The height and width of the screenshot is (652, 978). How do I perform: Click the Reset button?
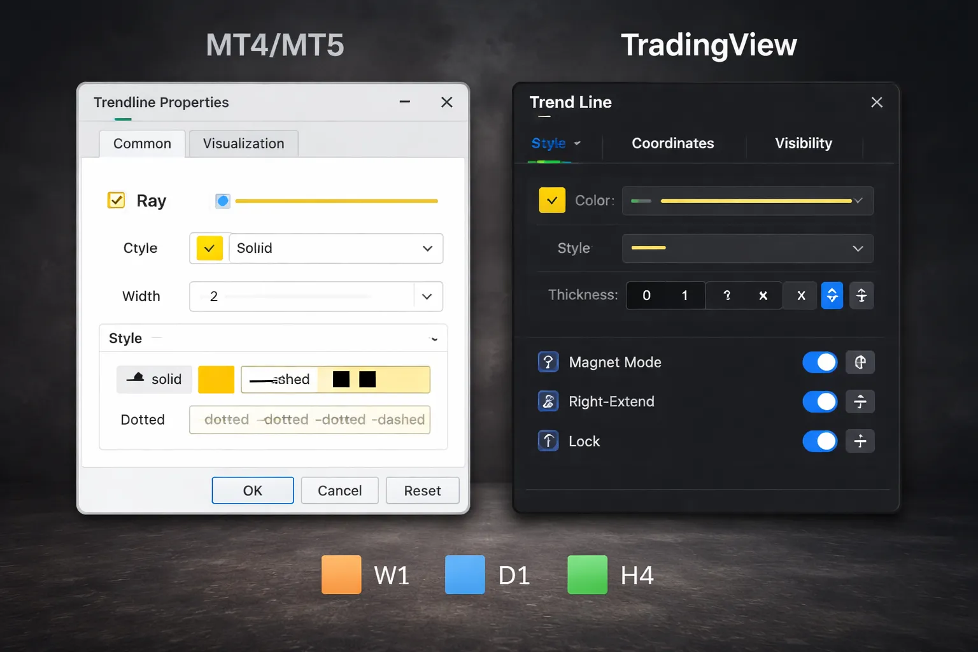422,490
